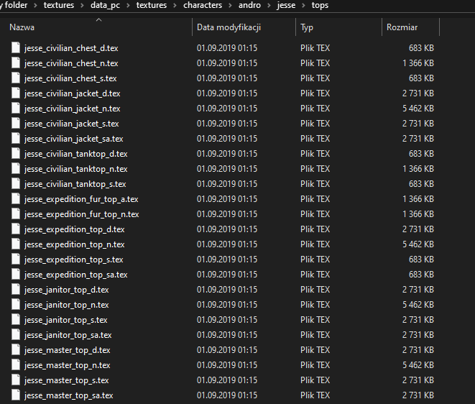475x404 pixels.
Task: Click file icon of jesse_master_top_sa.tex
Action: click(x=16, y=395)
